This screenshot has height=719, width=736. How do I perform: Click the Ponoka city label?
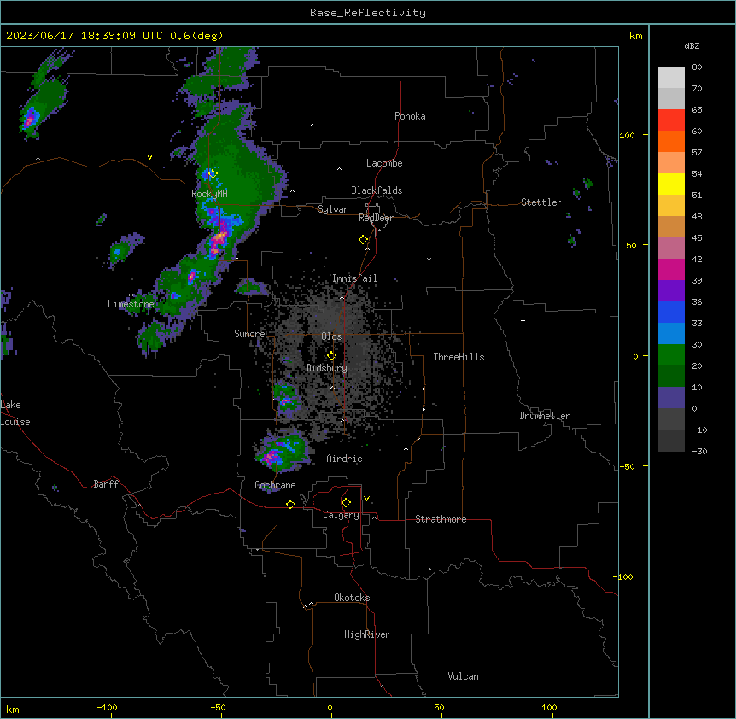(410, 116)
